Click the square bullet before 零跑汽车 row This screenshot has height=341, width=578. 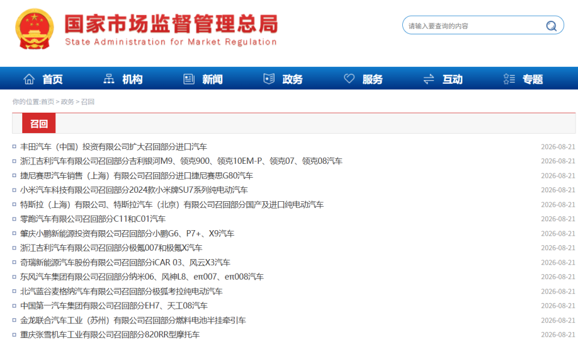[14, 219]
